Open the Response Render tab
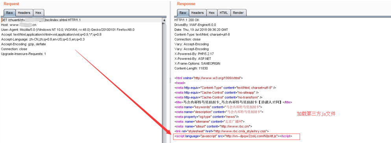The width and height of the screenshot is (391, 143). pyautogui.click(x=238, y=13)
